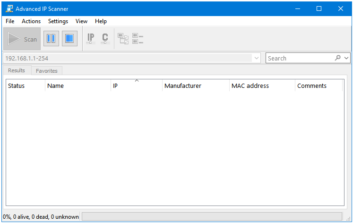This screenshot has height=223, width=353.
Task: Click the class C subnet toolbar icon
Action: pyautogui.click(x=105, y=38)
